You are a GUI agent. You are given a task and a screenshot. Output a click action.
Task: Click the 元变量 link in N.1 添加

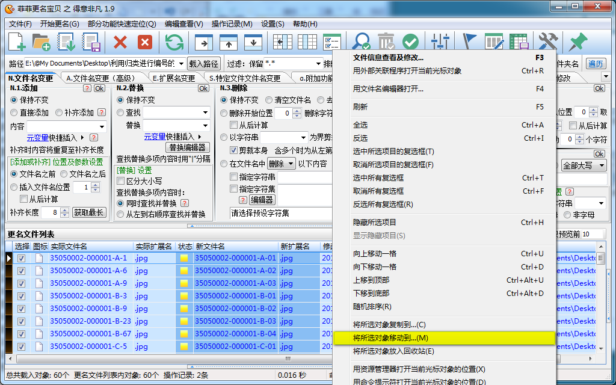(x=37, y=138)
